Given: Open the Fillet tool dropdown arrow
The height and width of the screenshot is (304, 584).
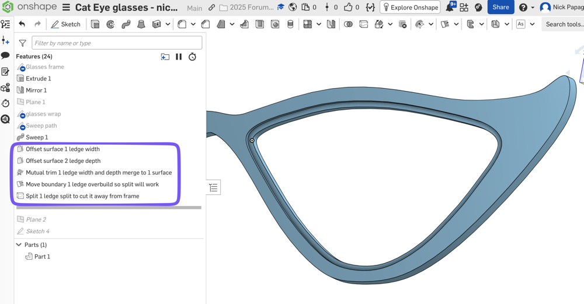Looking at the screenshot, I should [x=193, y=25].
